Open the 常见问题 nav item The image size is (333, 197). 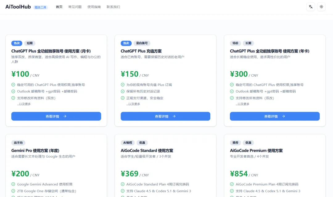coord(75,7)
